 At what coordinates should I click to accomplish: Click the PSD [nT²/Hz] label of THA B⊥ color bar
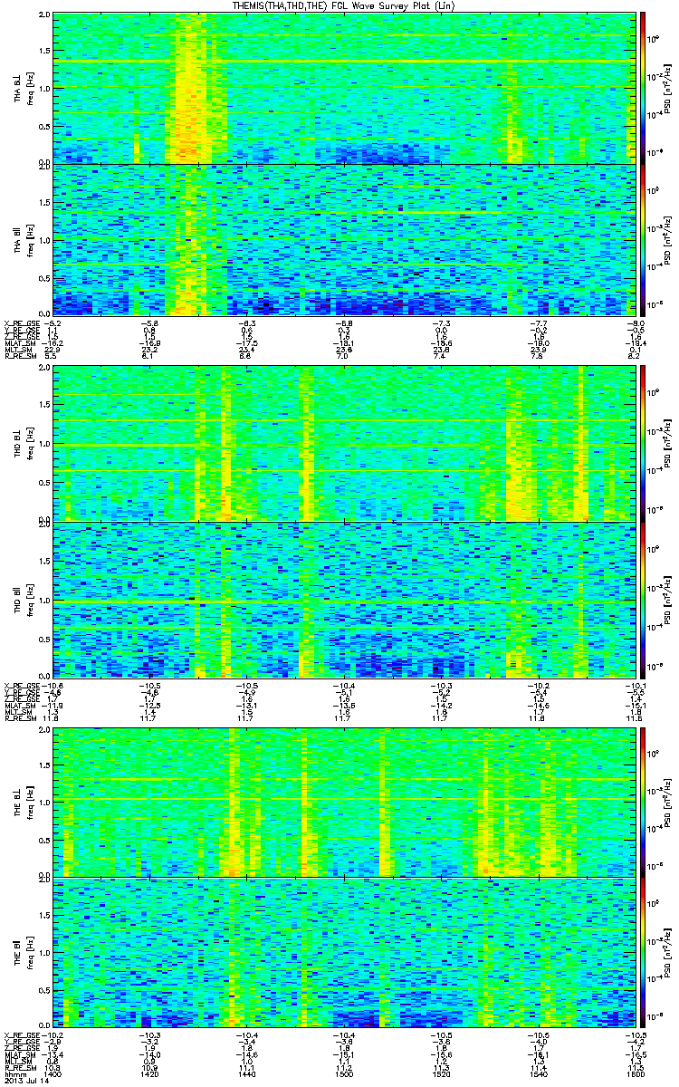[668, 88]
